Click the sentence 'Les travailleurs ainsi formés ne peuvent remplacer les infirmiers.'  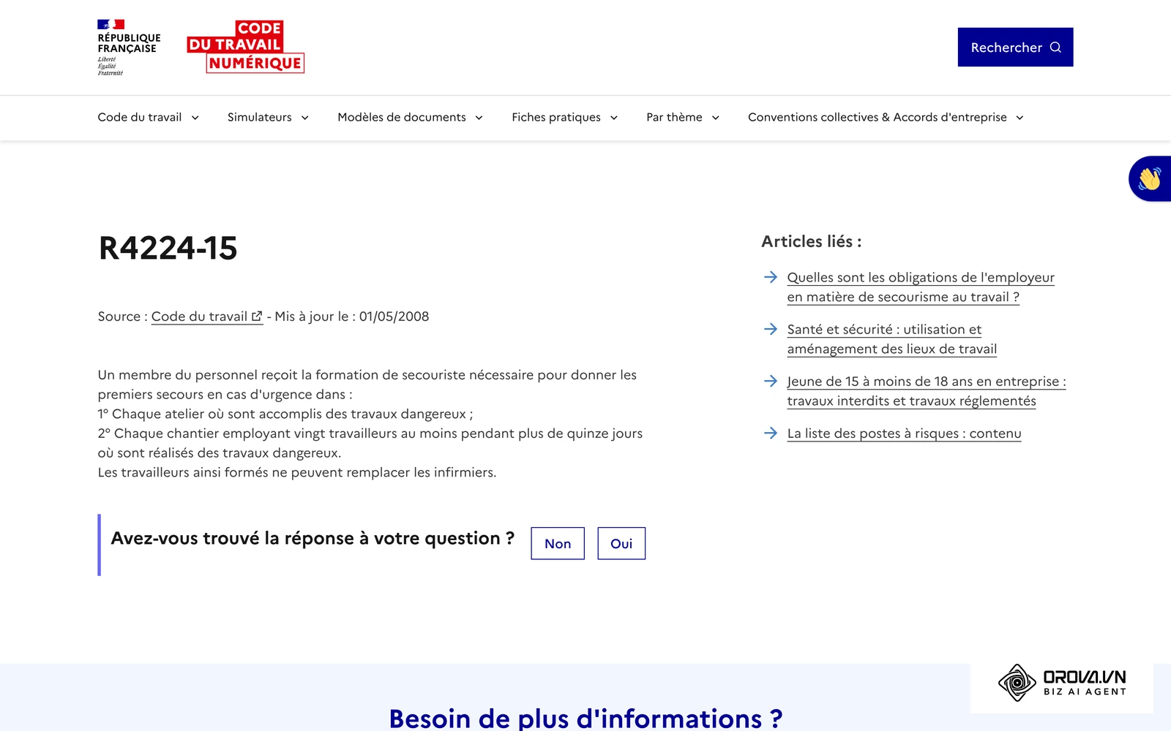[x=297, y=472]
